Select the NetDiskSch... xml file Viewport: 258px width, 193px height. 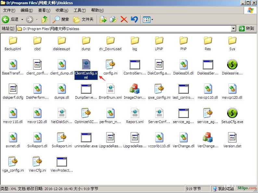click(62, 116)
